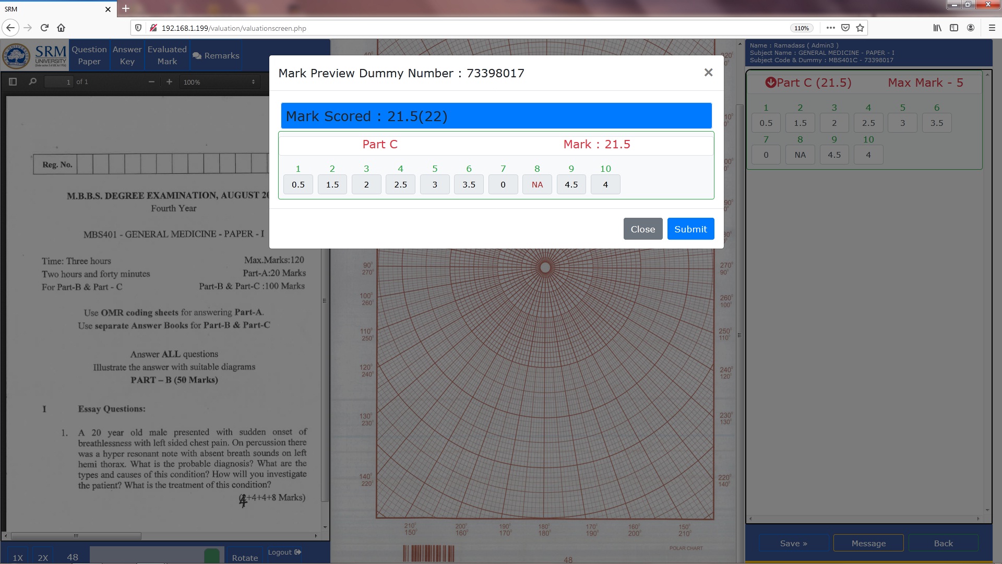
Task: Click the 110% zoom level badge
Action: coord(802,28)
